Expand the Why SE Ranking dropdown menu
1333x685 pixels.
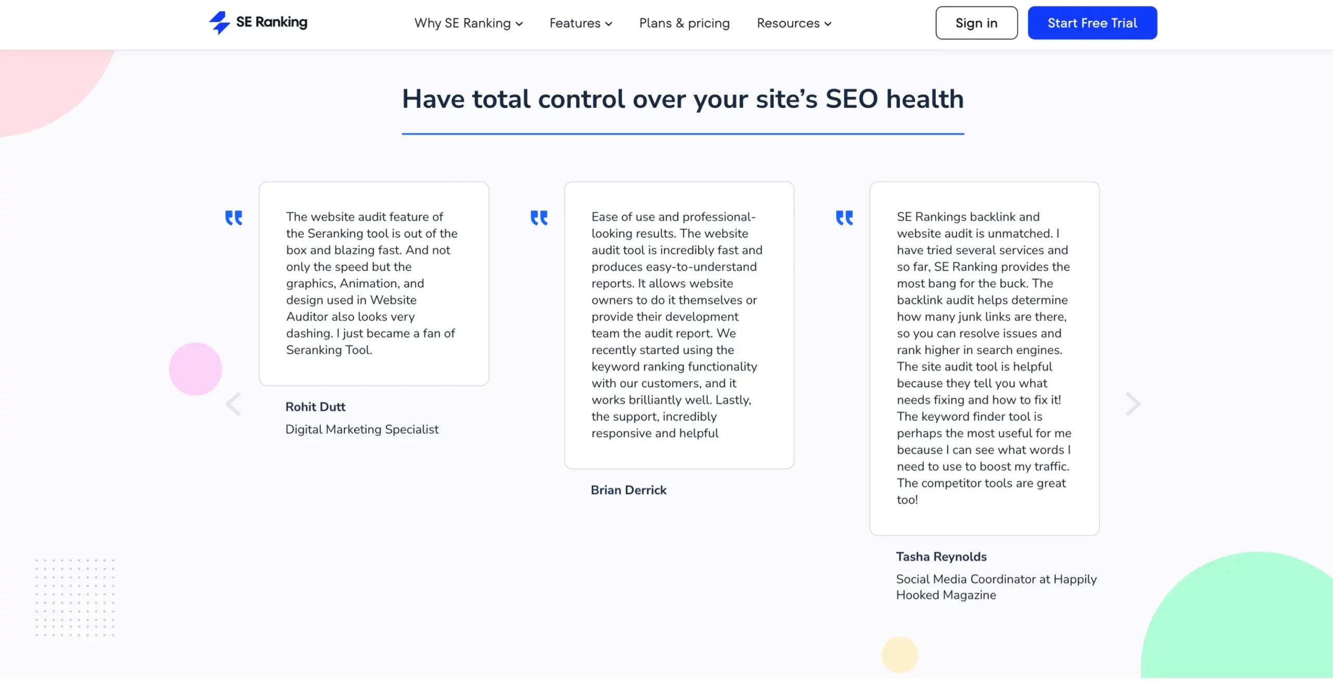tap(468, 23)
